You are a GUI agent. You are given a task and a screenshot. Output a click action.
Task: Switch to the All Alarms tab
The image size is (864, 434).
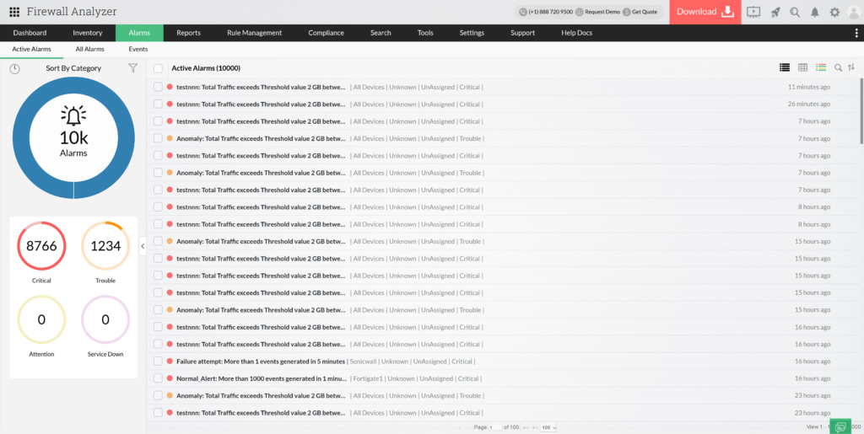(x=90, y=50)
